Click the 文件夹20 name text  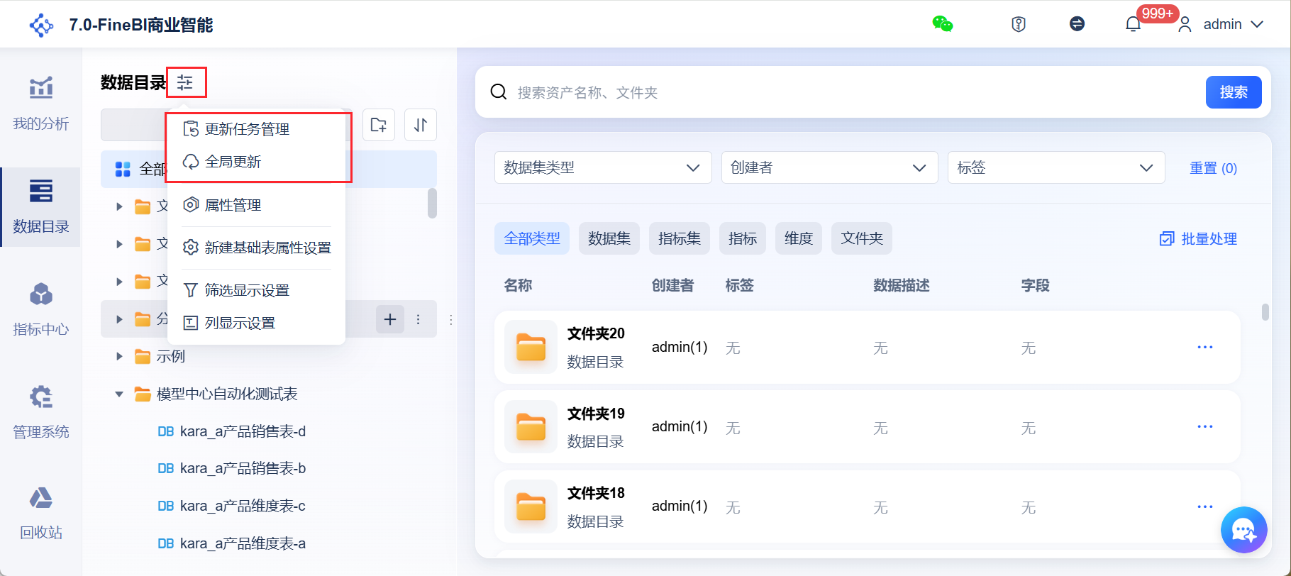pyautogui.click(x=596, y=333)
